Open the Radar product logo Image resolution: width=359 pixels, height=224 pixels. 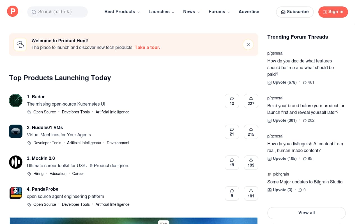coord(16,101)
